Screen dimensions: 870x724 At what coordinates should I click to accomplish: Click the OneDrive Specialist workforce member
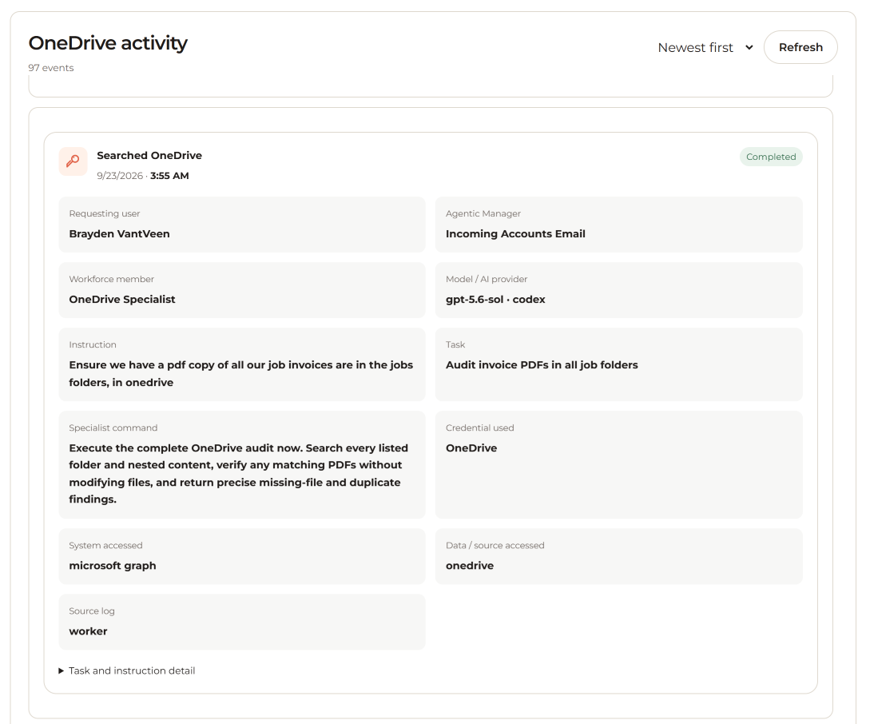pyautogui.click(x=122, y=299)
